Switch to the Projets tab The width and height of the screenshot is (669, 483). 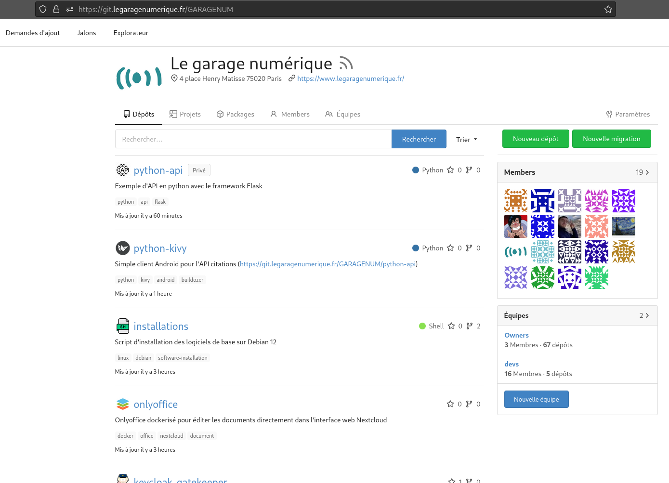[185, 114]
